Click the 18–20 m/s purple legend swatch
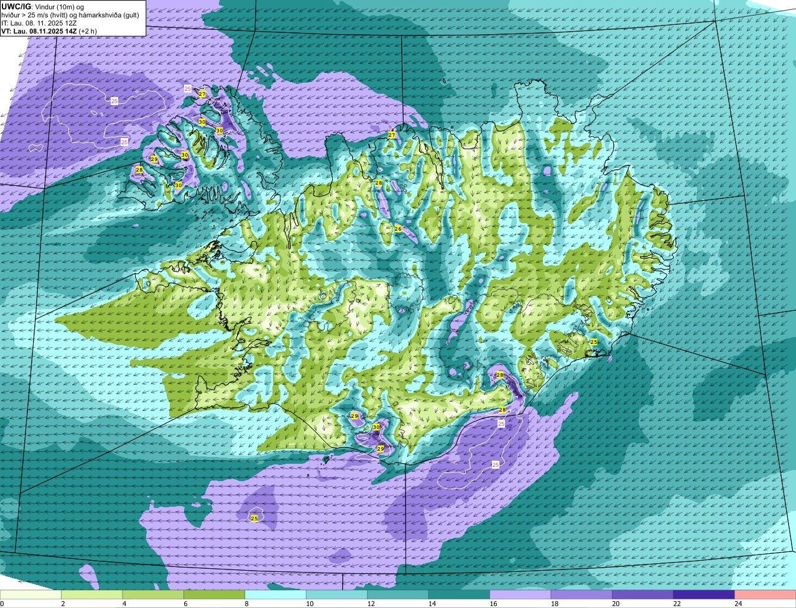796x608 pixels. click(582, 595)
